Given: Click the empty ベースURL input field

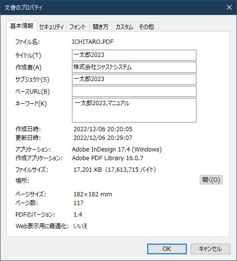Looking at the screenshot, I should (x=134, y=91).
